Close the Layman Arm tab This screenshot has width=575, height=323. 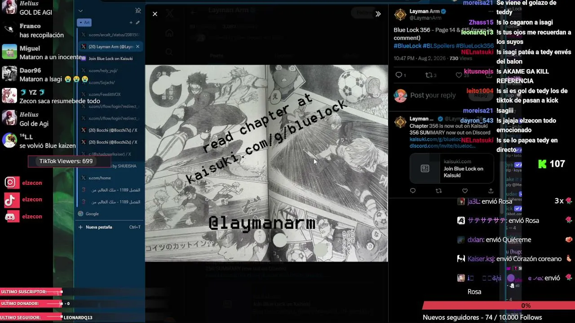pyautogui.click(x=137, y=47)
